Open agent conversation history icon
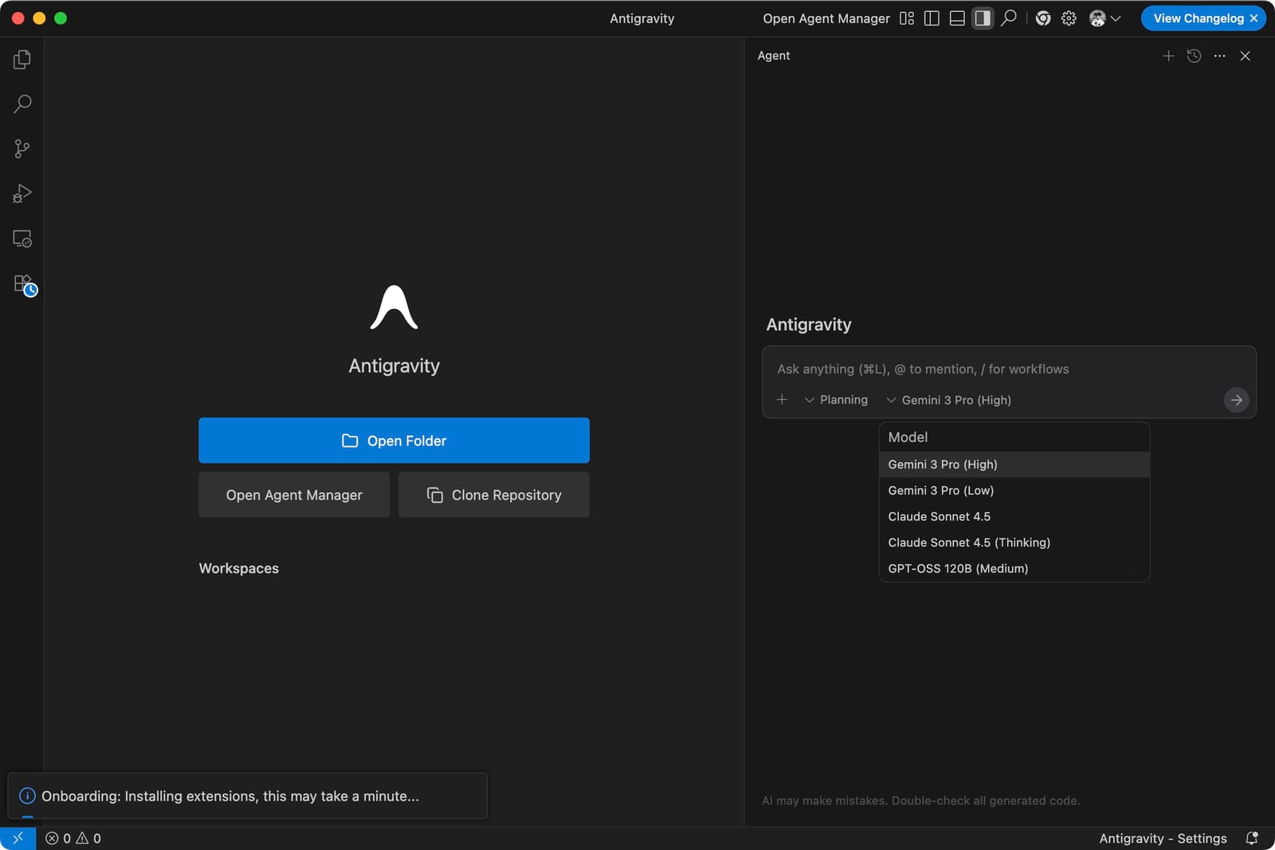The height and width of the screenshot is (850, 1275). [1193, 56]
